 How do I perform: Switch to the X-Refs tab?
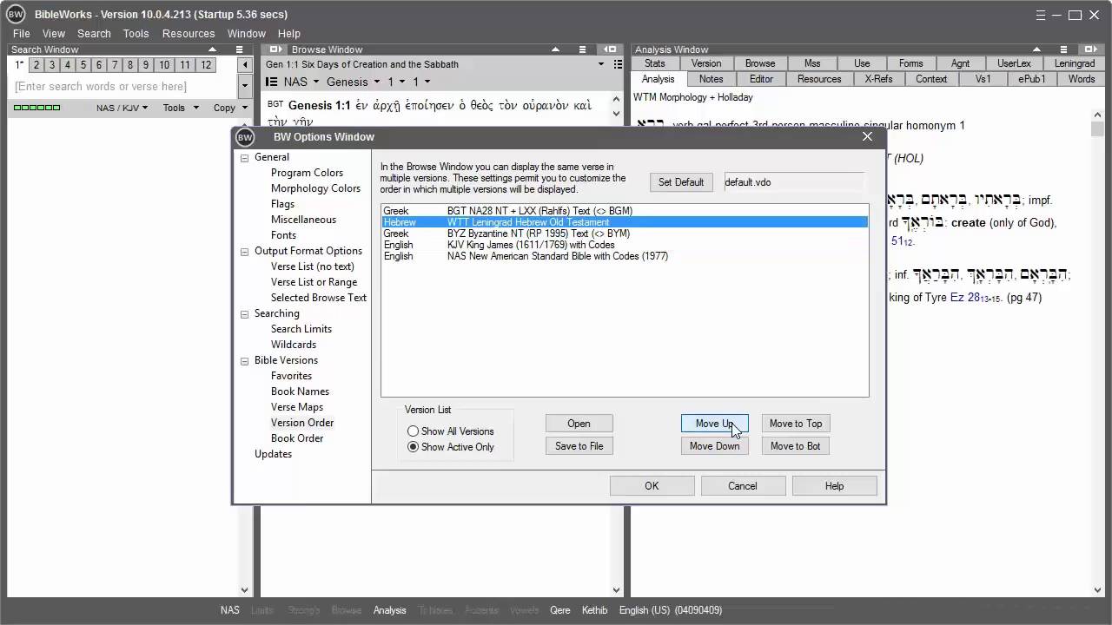(878, 79)
